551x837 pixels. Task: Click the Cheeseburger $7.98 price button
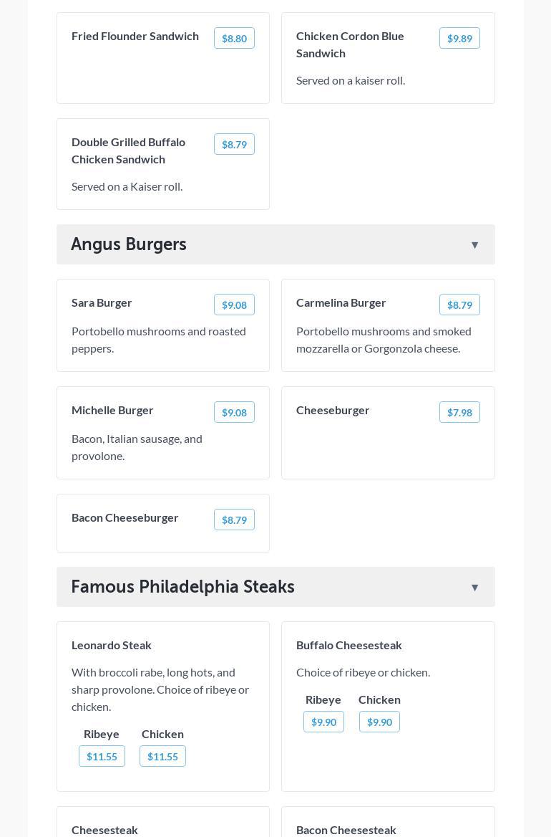(459, 413)
